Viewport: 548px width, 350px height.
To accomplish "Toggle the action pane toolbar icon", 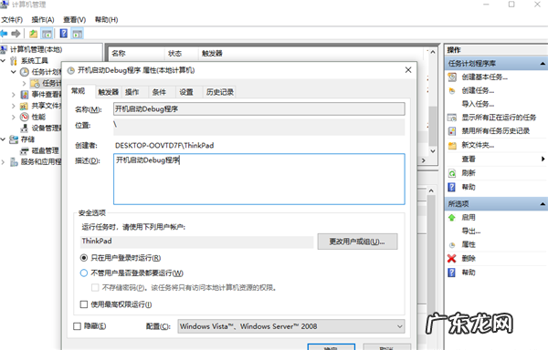I will pyautogui.click(x=78, y=34).
